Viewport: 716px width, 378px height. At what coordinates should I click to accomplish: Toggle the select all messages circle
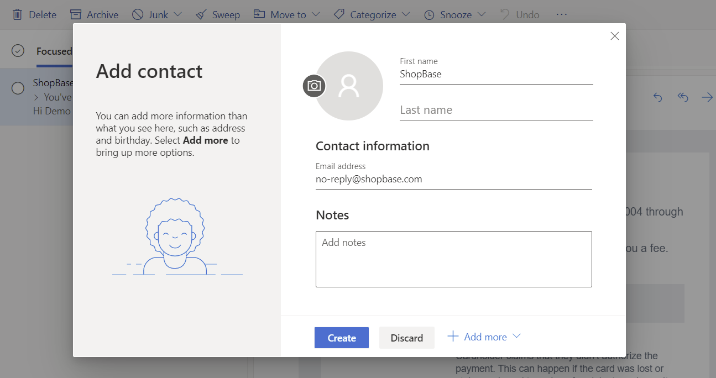click(x=18, y=51)
